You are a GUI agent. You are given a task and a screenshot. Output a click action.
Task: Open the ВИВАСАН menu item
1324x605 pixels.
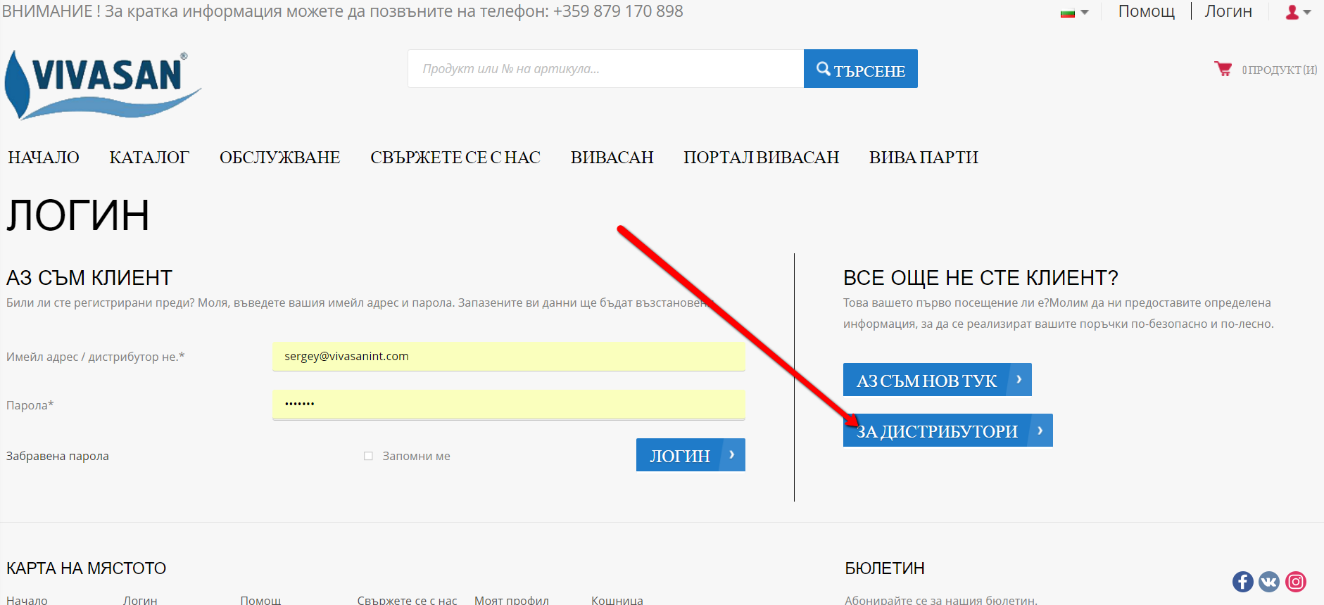click(x=612, y=158)
